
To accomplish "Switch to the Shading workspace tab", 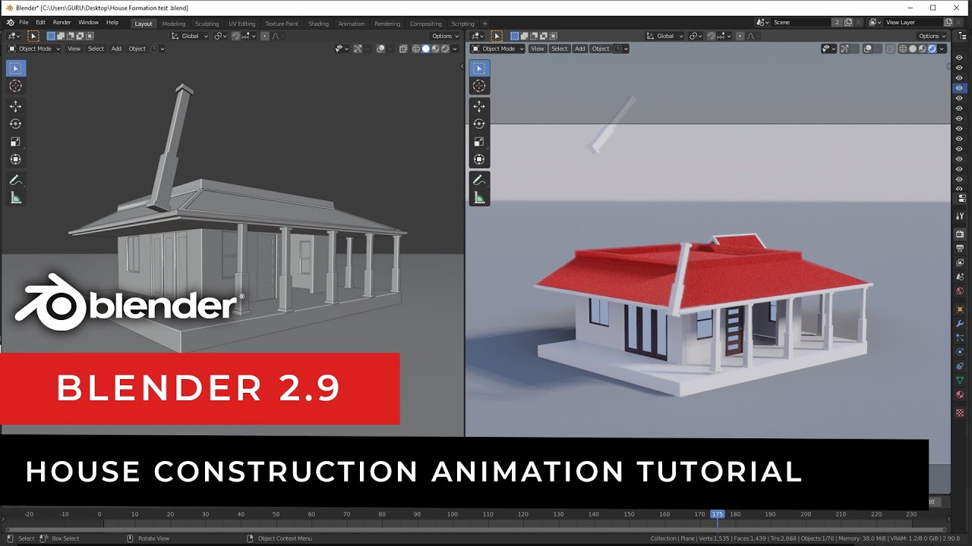I will click(x=318, y=24).
